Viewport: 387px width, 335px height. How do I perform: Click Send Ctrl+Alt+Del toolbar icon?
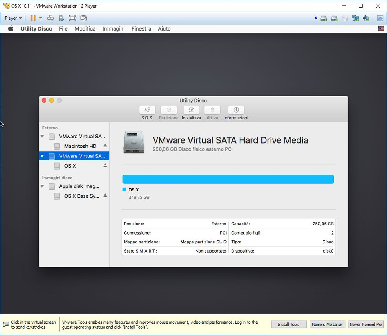coord(50,18)
